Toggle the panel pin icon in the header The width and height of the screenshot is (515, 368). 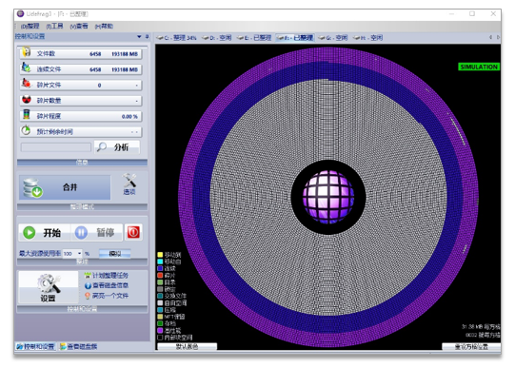pyautogui.click(x=148, y=36)
